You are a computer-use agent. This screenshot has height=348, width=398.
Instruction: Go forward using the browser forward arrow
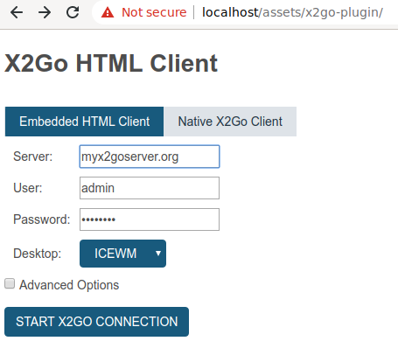click(x=45, y=12)
